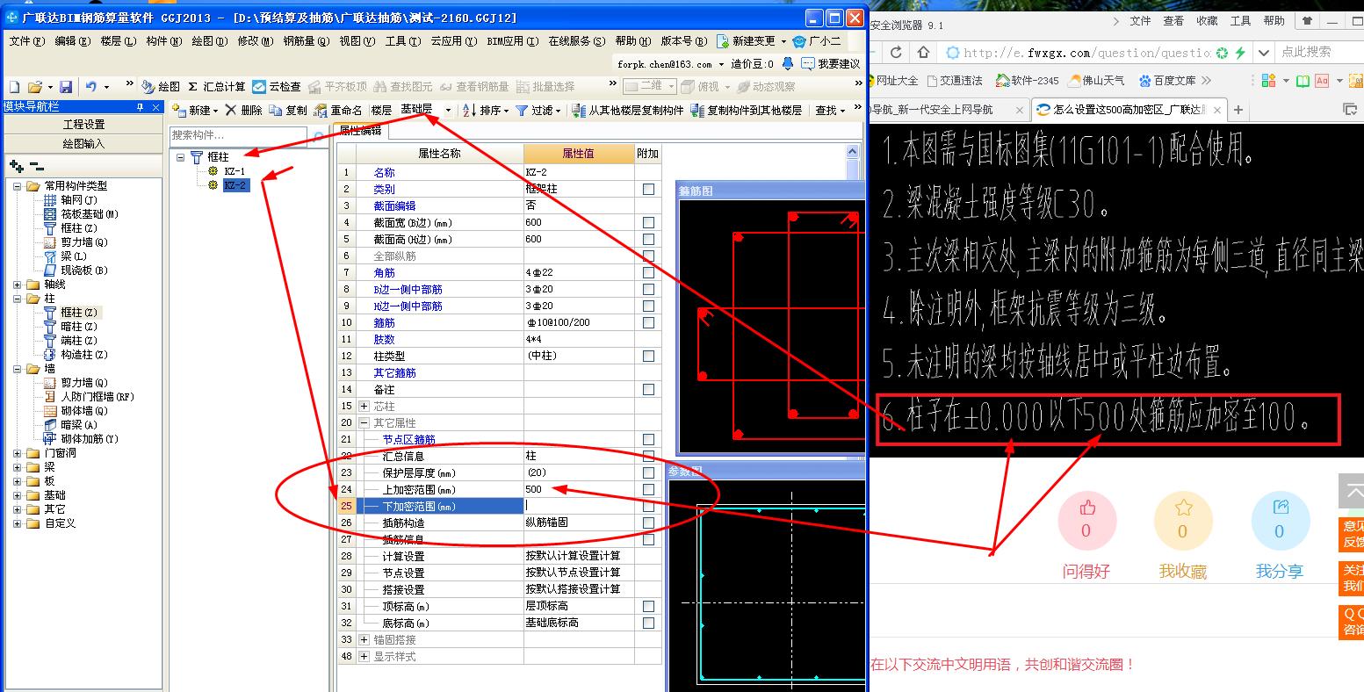Screen dimensions: 1364x692
Task: Toggle 附加 checkbox for 类别 row
Action: point(648,189)
